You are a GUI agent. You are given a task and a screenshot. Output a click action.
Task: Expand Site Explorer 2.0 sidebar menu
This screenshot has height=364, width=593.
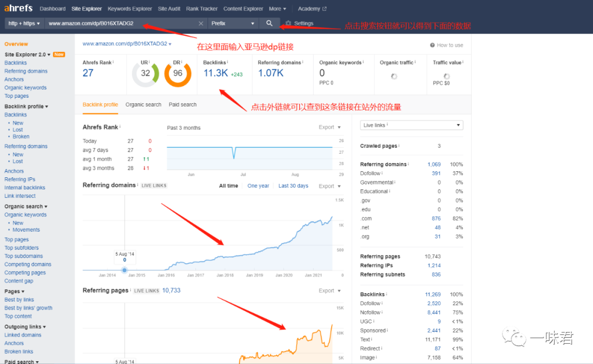pos(27,54)
